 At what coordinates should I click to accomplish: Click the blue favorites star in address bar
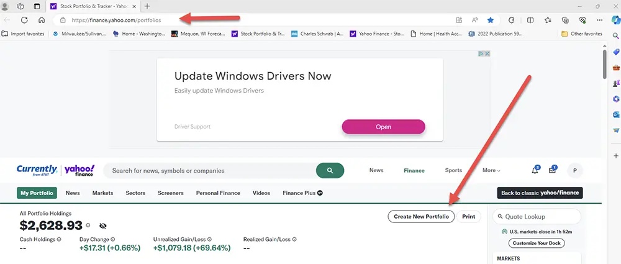coord(490,20)
